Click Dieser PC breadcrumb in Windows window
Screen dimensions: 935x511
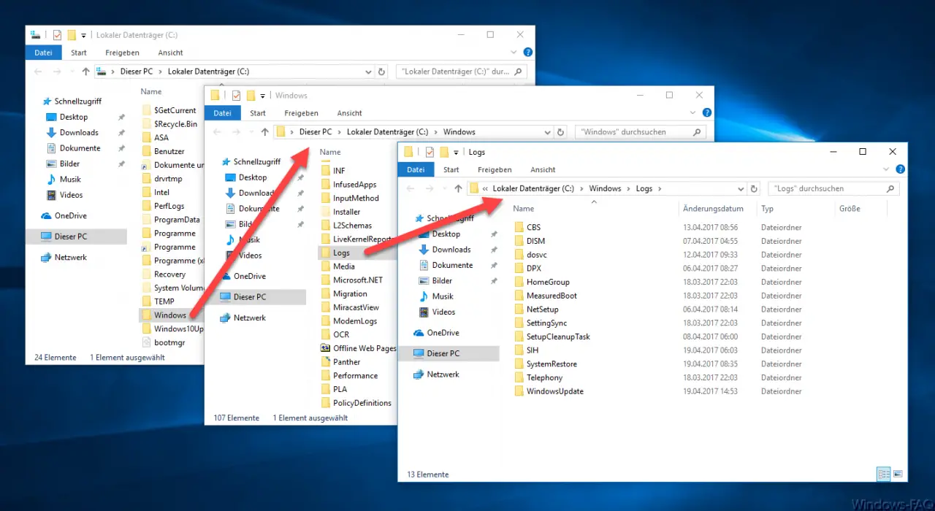(x=315, y=132)
